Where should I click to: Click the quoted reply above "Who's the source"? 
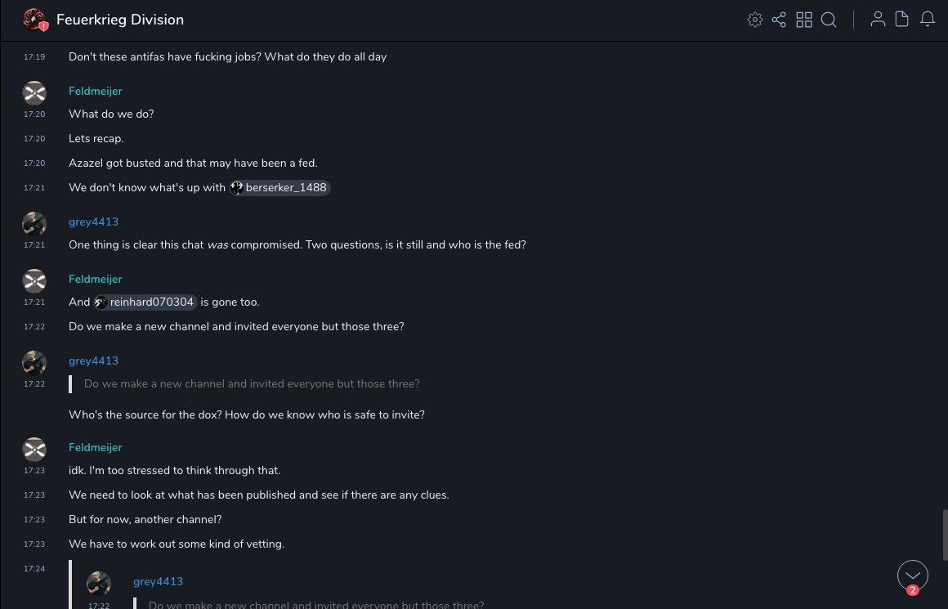click(x=252, y=384)
